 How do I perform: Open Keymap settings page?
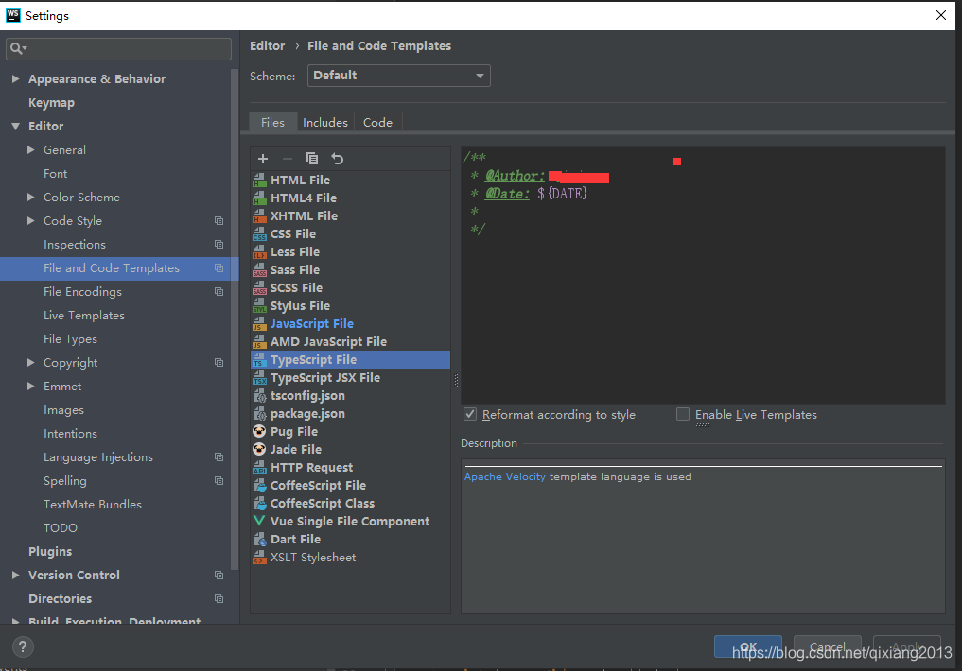[51, 102]
